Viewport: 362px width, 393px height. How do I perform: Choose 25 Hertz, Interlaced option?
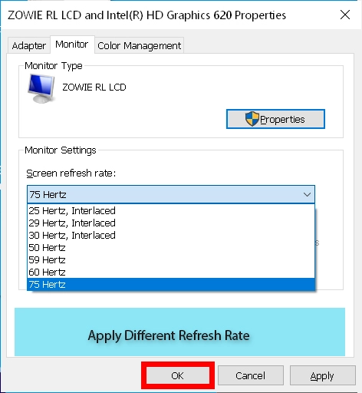(x=171, y=211)
